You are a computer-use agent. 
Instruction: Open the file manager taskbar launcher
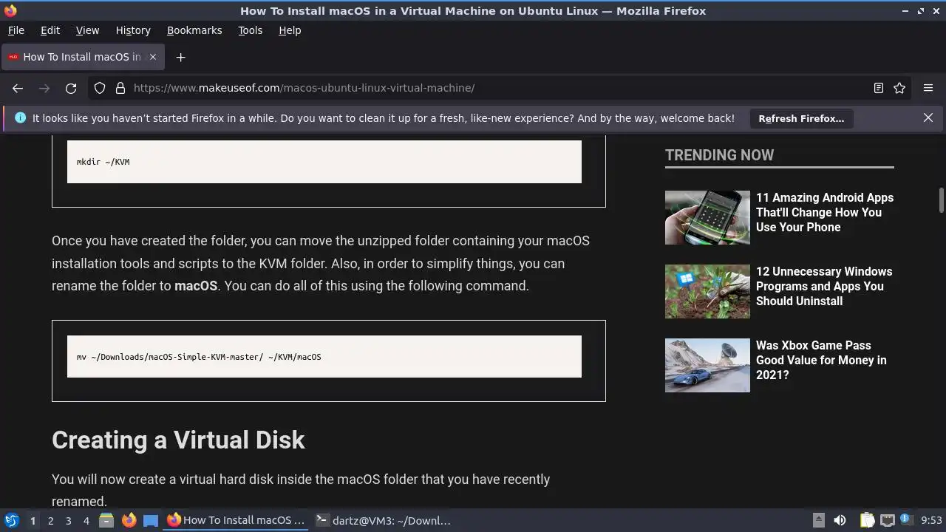(x=106, y=520)
